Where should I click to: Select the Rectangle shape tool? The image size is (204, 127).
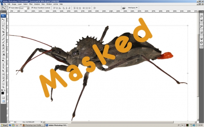coord(3,74)
